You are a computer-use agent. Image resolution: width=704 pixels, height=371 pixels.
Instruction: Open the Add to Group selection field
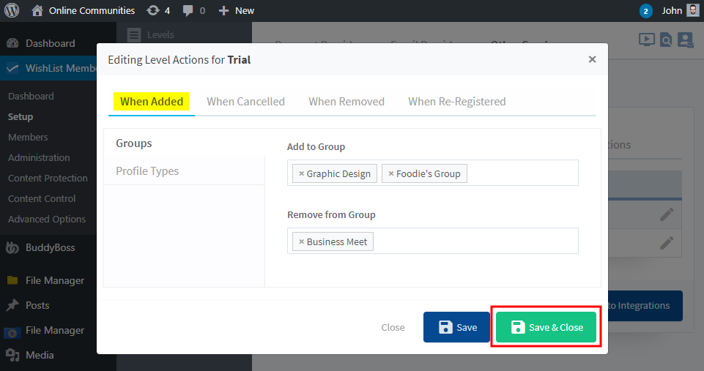[520, 173]
